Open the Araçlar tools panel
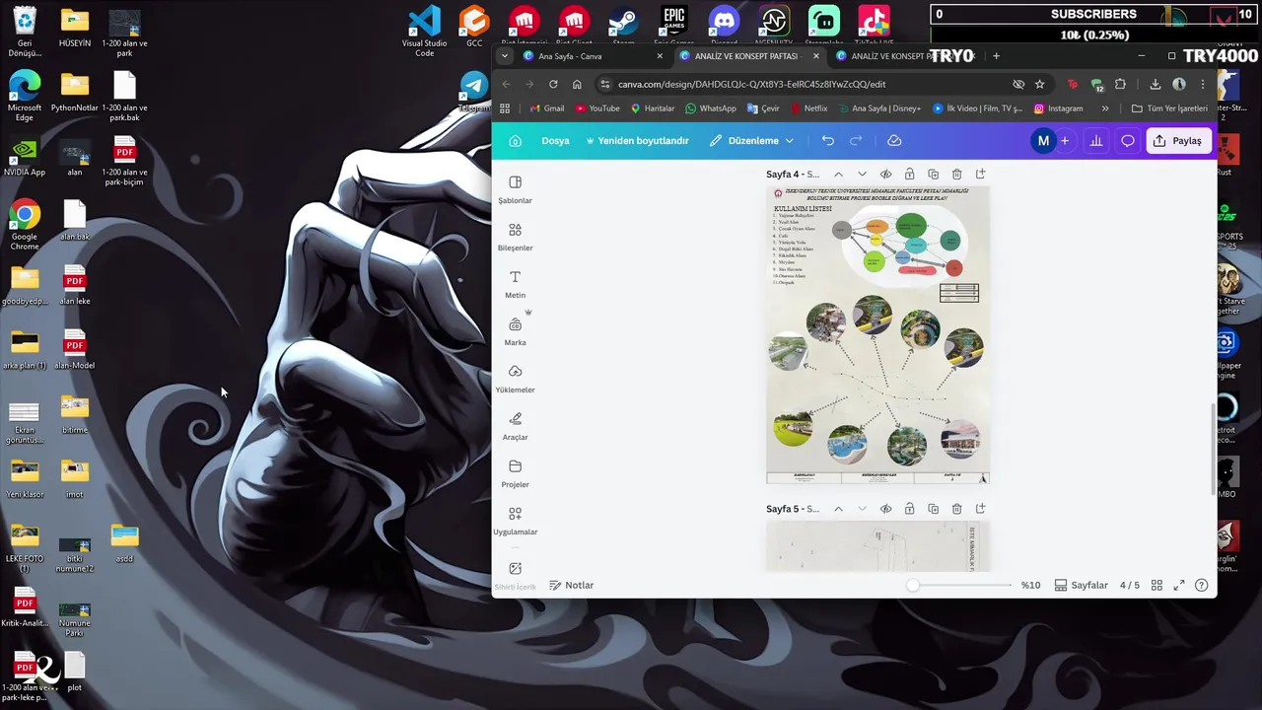1262x710 pixels. click(x=515, y=426)
